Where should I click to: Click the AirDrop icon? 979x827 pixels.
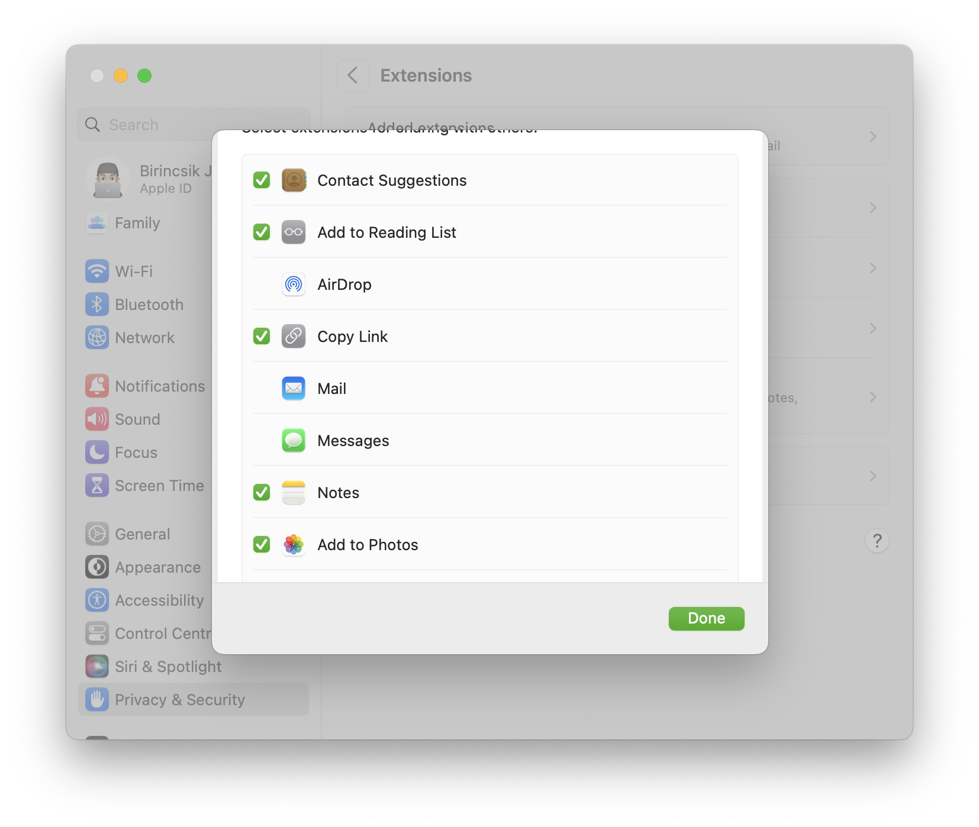coord(294,284)
